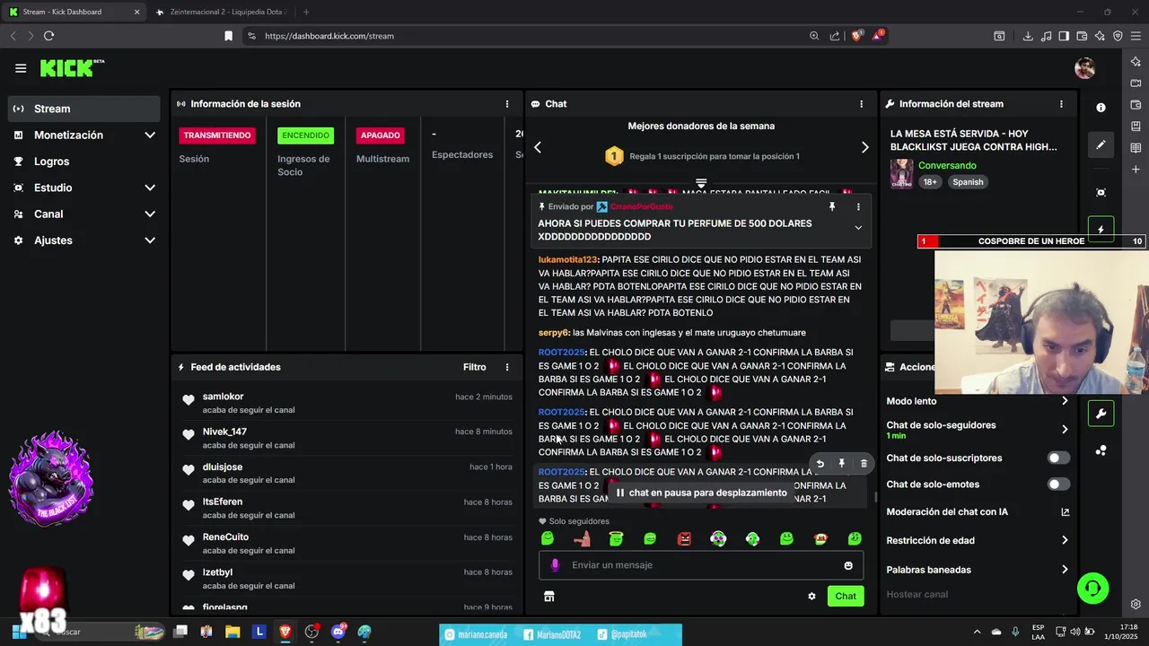Click the purple microphone icon in message box

555,565
